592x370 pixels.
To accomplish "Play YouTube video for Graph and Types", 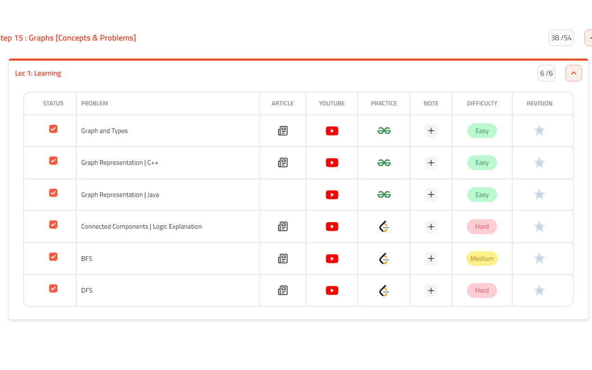I will pyautogui.click(x=332, y=131).
